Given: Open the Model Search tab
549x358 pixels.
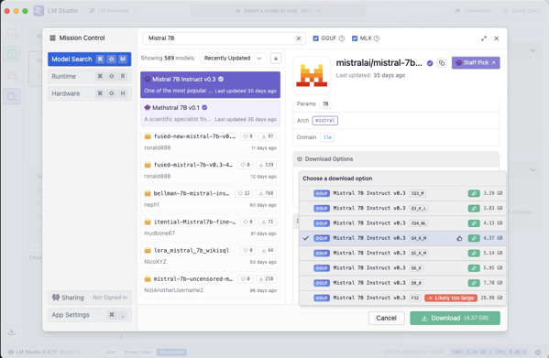Looking at the screenshot, I should click(89, 60).
